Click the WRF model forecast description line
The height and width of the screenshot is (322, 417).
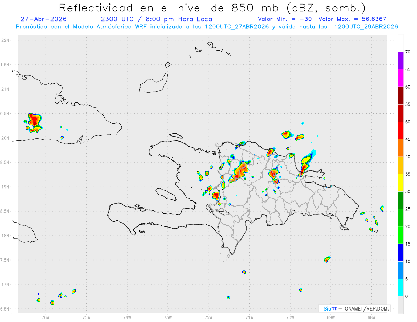(207, 27)
